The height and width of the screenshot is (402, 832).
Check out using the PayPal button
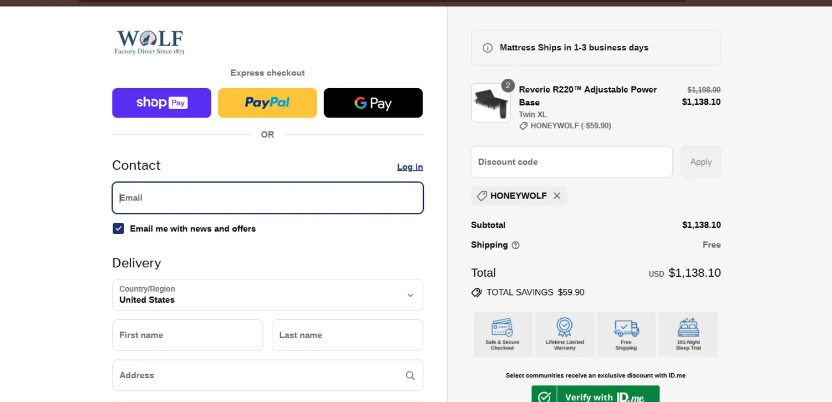pos(267,103)
